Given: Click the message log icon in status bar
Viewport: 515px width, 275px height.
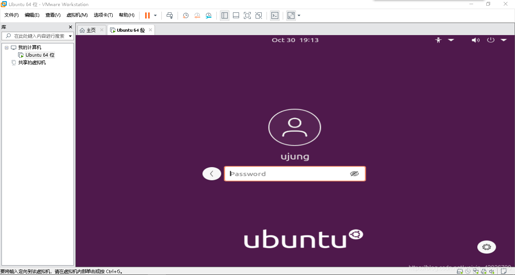Looking at the screenshot, I should point(504,271).
